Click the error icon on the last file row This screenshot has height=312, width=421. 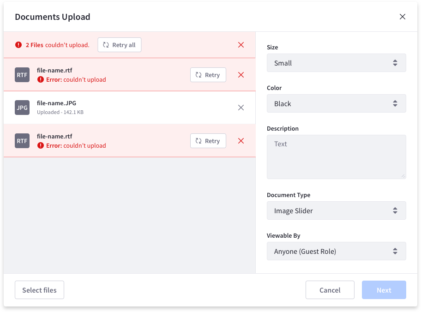point(40,145)
